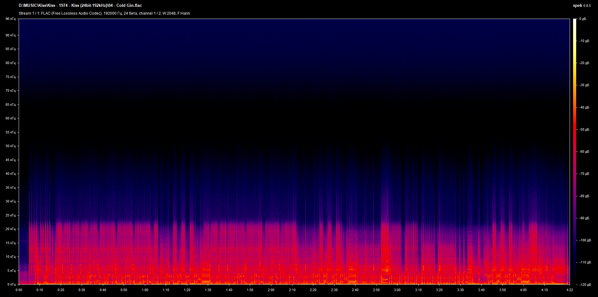The width and height of the screenshot is (598, 297).
Task: Click the 2:00 time axis marker
Action: [271, 290]
